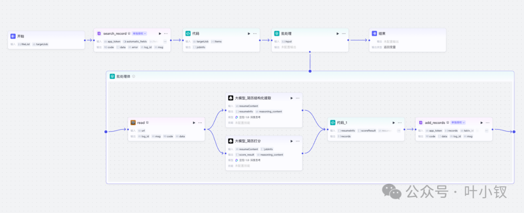524x213 pixels.
Task: Open the 代码_1 node more options menu
Action: pos(400,123)
